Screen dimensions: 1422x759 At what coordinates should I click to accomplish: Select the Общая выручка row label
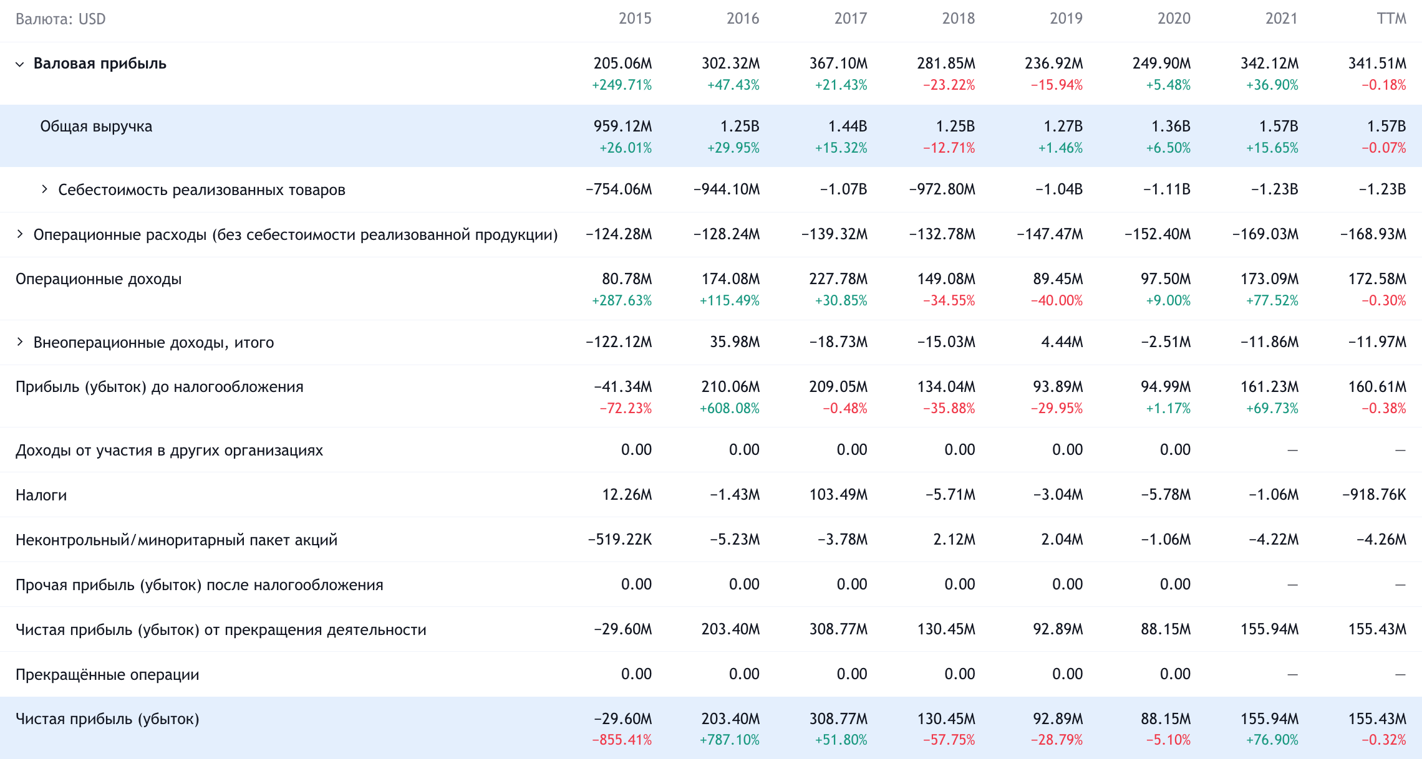[x=96, y=126]
